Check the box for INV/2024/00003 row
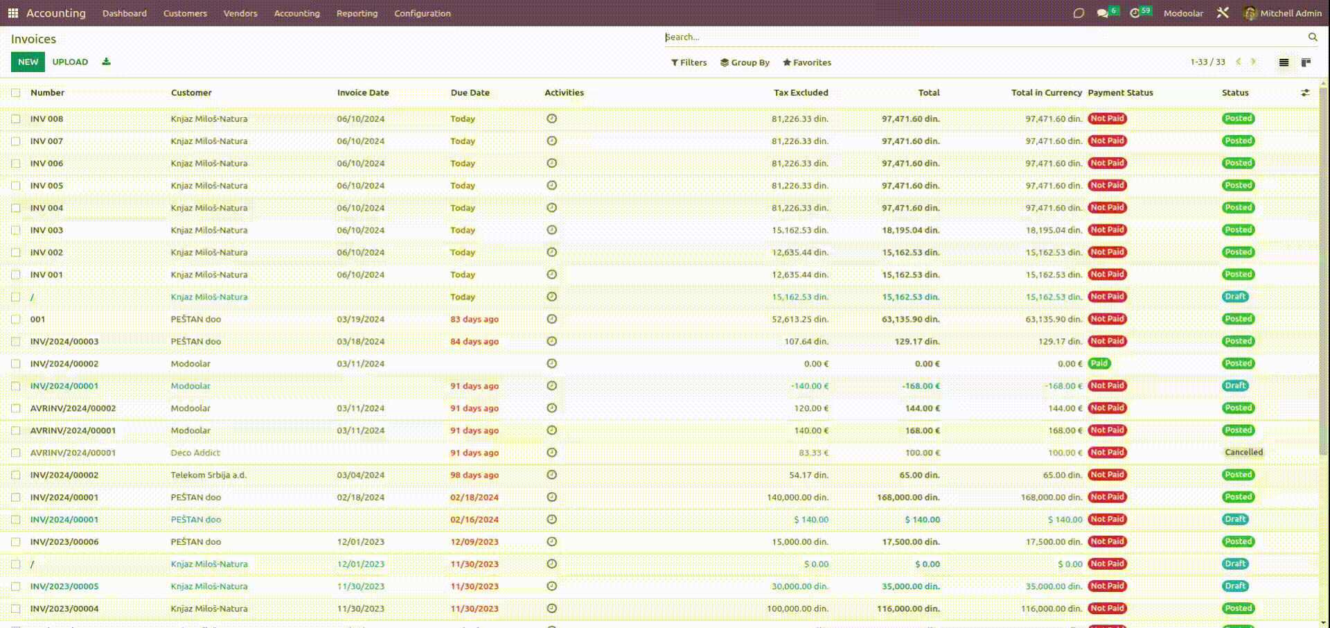The image size is (1330, 628). point(16,342)
